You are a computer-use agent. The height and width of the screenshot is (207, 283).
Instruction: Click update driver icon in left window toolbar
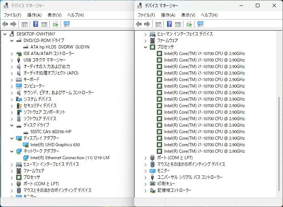coord(55,24)
